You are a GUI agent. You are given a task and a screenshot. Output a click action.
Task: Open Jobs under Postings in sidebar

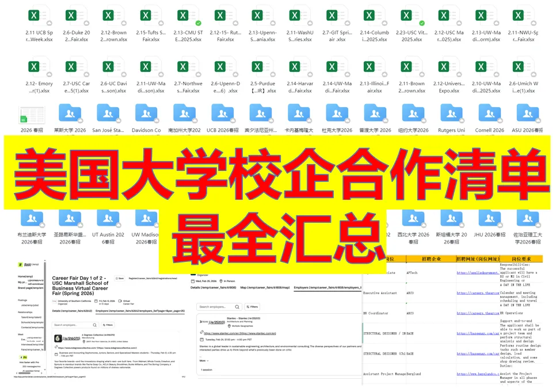tap(30, 305)
